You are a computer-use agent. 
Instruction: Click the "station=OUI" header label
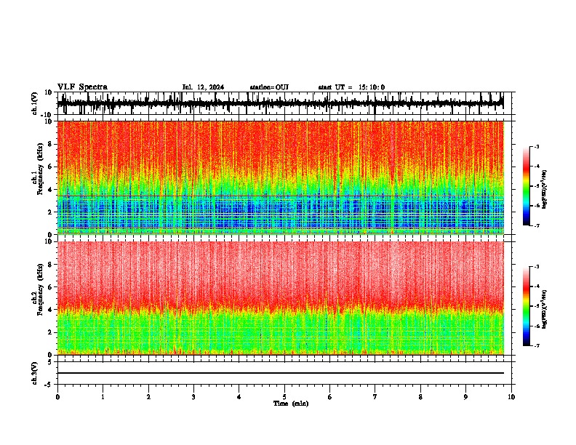click(269, 87)
